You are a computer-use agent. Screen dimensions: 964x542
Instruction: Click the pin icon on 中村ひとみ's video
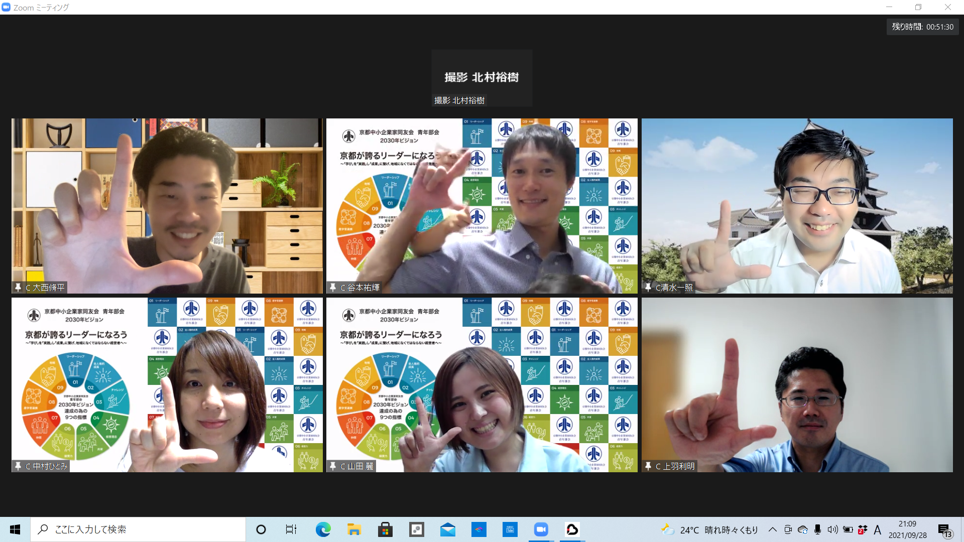click(x=18, y=466)
